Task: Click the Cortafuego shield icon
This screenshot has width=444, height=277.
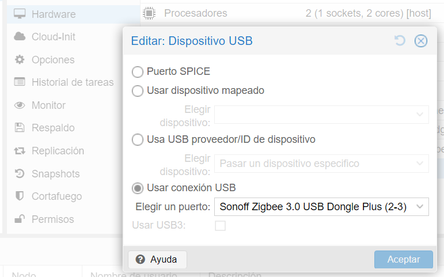Action: tap(20, 196)
